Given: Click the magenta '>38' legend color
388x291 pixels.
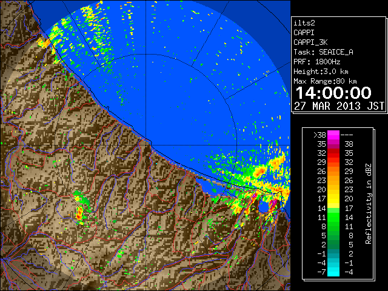Looking at the screenshot, I should 333,135.
